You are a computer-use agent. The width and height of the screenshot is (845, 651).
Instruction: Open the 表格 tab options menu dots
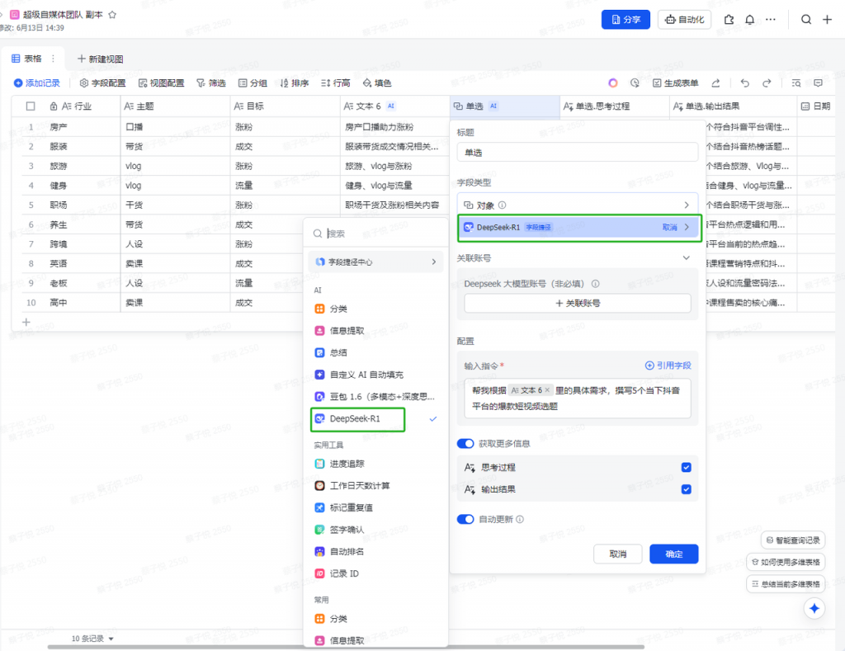[x=53, y=59]
